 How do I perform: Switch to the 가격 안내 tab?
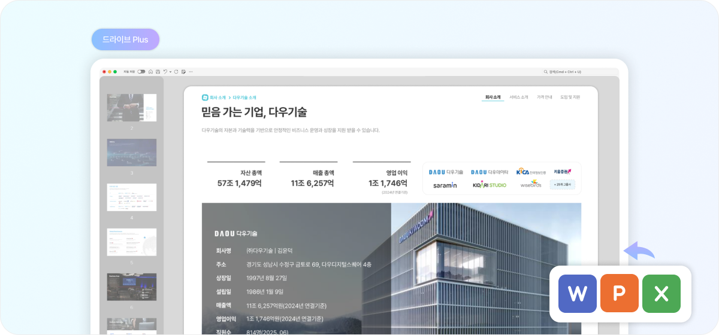click(x=545, y=97)
